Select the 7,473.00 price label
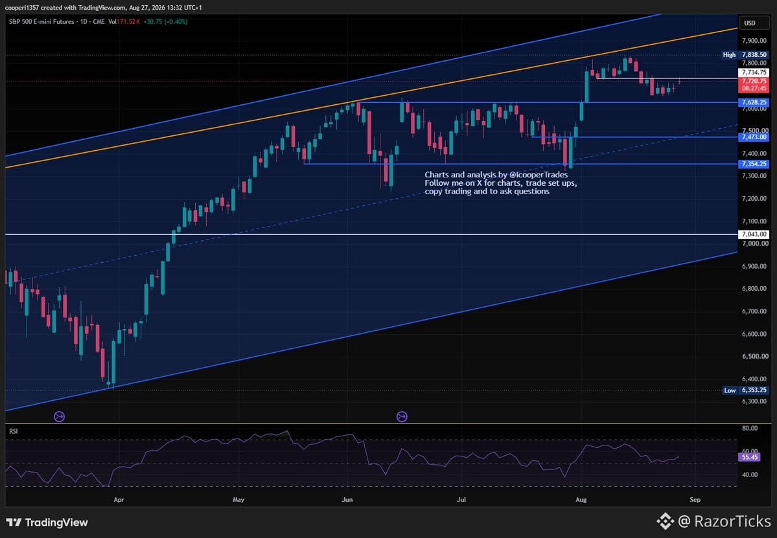The image size is (777, 538). tap(754, 137)
